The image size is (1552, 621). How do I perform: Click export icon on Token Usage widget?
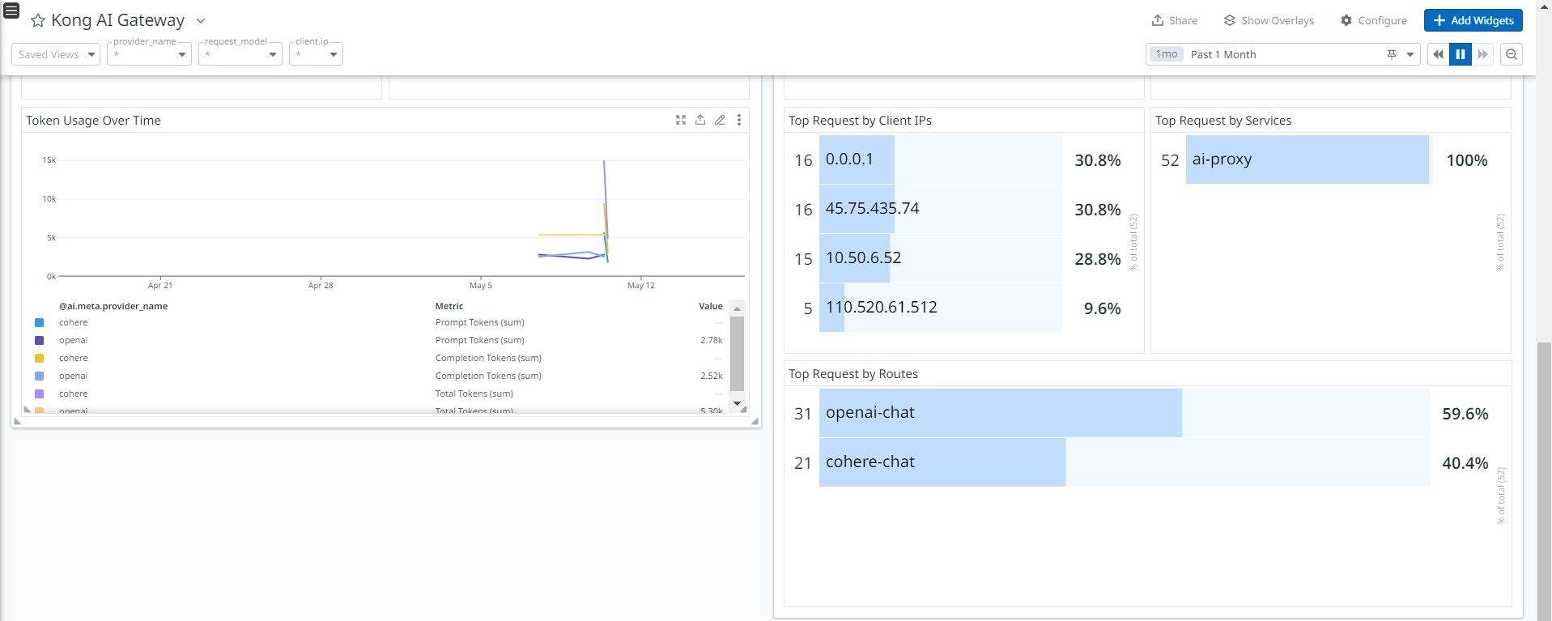coord(700,120)
